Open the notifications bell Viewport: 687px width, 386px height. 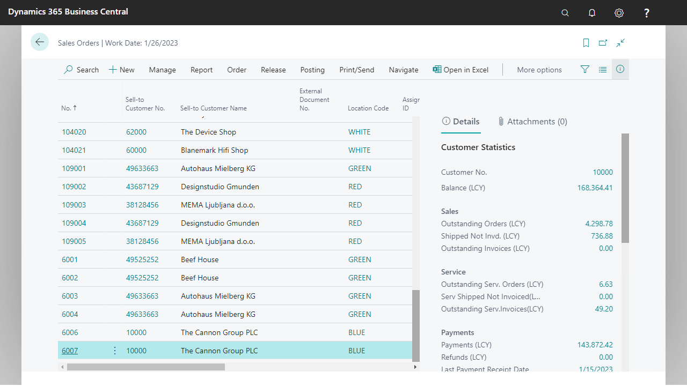point(592,13)
